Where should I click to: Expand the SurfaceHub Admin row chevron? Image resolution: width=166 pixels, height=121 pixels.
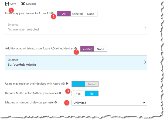(x=145, y=62)
